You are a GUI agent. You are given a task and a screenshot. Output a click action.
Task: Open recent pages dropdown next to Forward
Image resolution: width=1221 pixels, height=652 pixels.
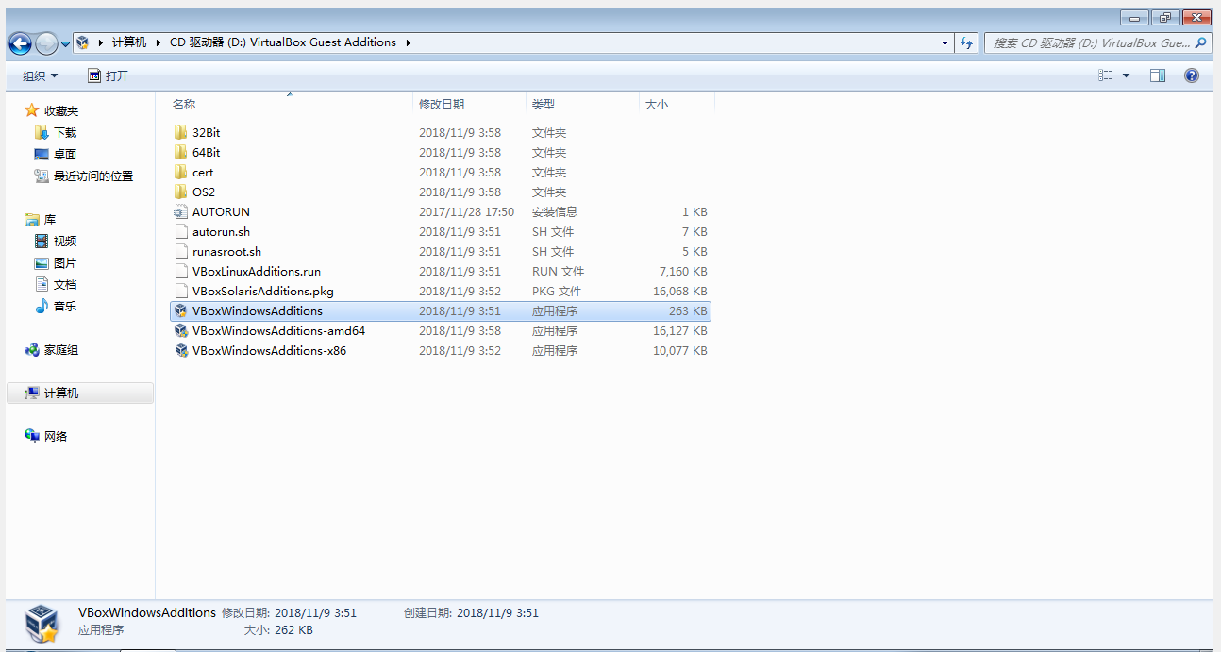point(65,44)
